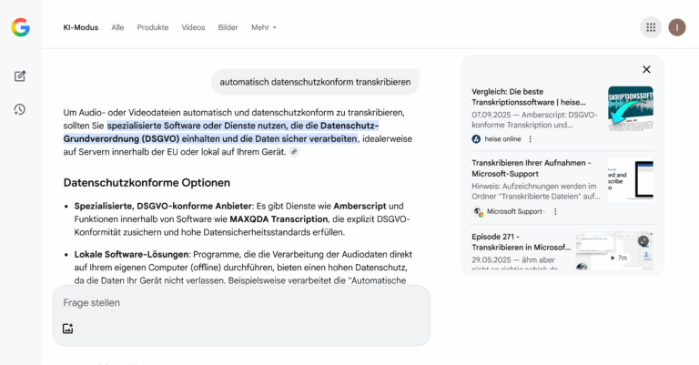Open the Google account profile avatar
The height and width of the screenshot is (365, 699).
pos(677,27)
